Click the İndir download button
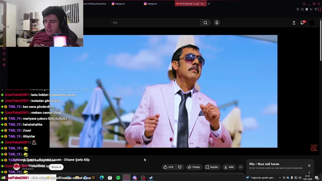Image resolution: width=322 pixels, height=181 pixels. (x=229, y=167)
